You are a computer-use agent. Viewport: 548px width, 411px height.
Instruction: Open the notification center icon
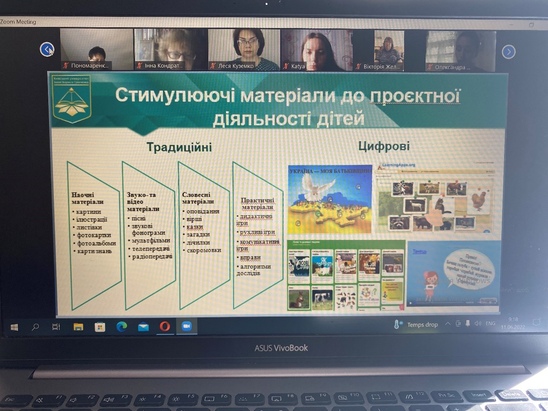pos(536,322)
